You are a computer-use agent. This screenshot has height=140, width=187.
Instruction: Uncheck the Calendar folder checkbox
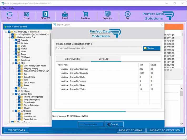click(16, 40)
